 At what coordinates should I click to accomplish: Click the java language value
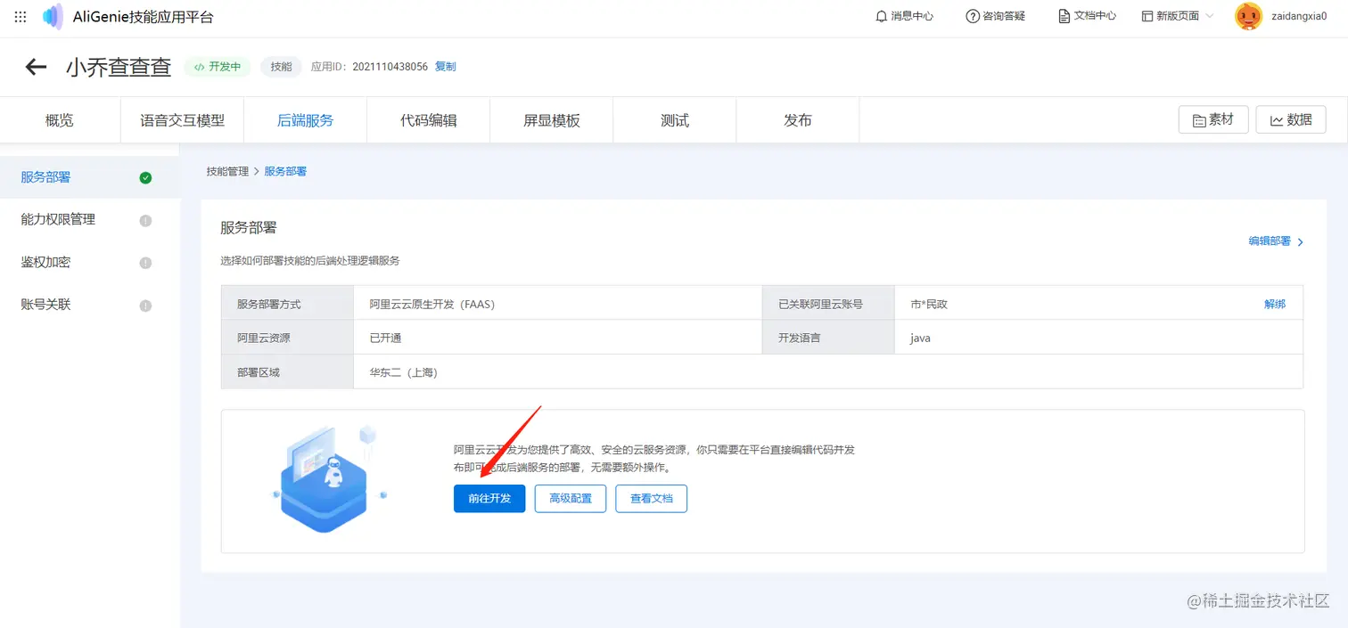920,338
